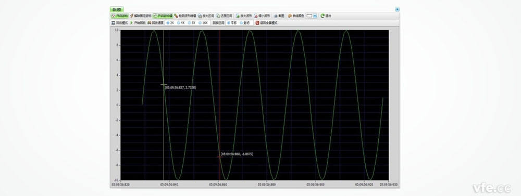Select the 2X playback speed option
Image resolution: width=521 pixels, height=196 pixels.
(x=170, y=23)
